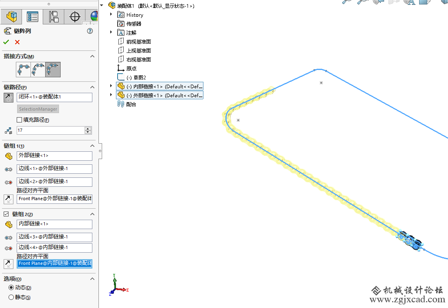Image resolution: width=448 pixels, height=308 pixels.
Task: Select the distance pitch method icon
Action: point(24,70)
